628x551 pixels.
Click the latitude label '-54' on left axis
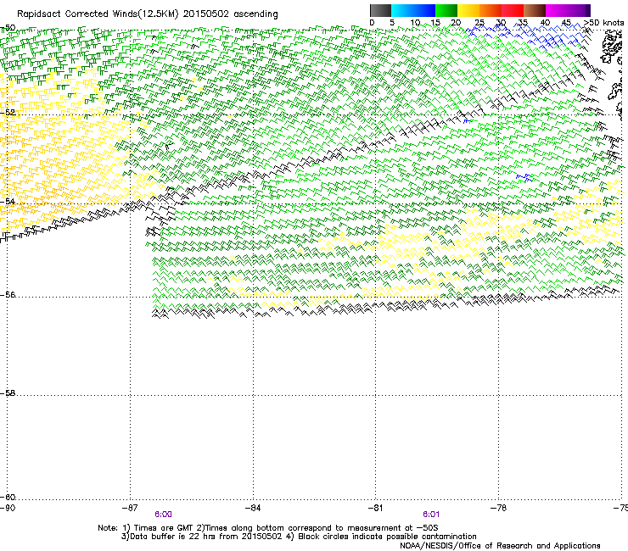click(8, 201)
